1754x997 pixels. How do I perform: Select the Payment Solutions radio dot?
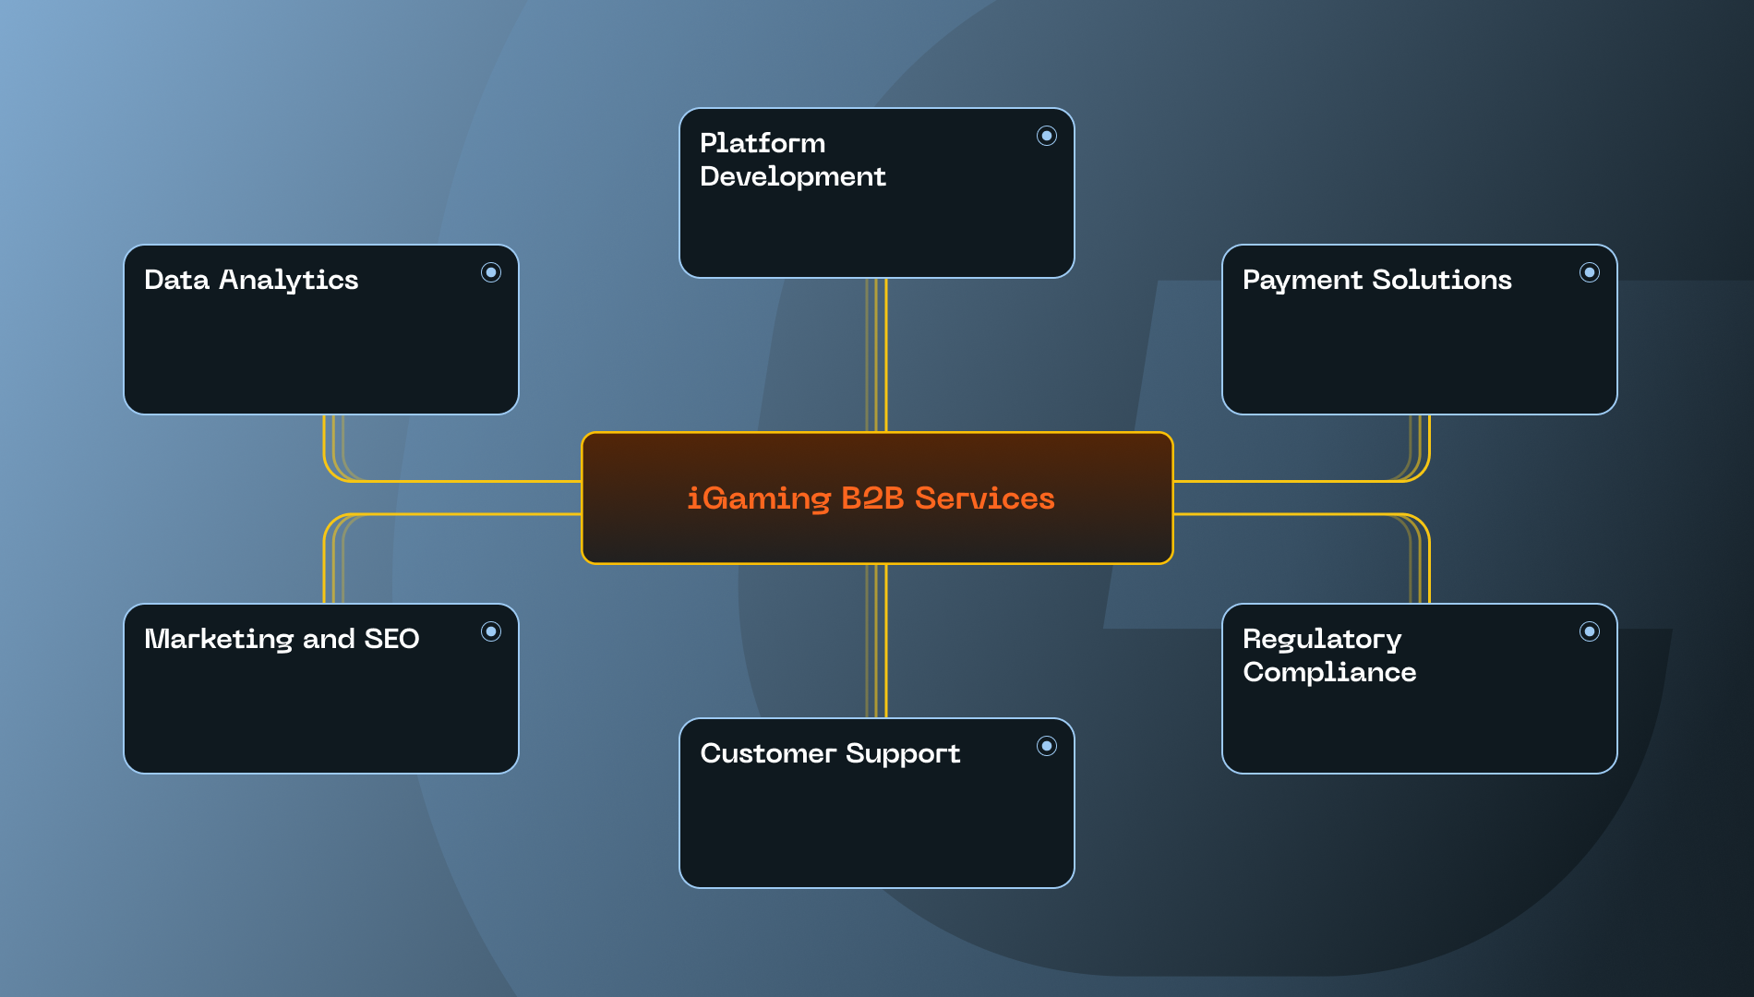[1590, 272]
